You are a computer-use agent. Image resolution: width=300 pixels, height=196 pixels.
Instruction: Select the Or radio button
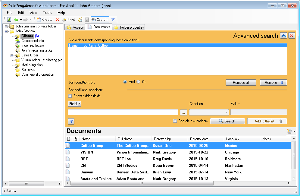(138, 82)
